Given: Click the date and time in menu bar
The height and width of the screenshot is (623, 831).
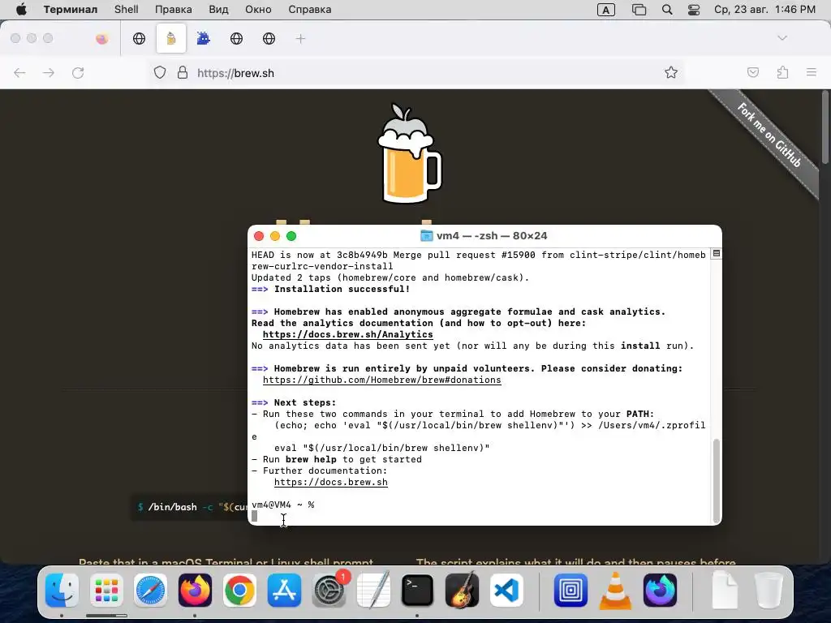Looking at the screenshot, I should click(x=764, y=10).
